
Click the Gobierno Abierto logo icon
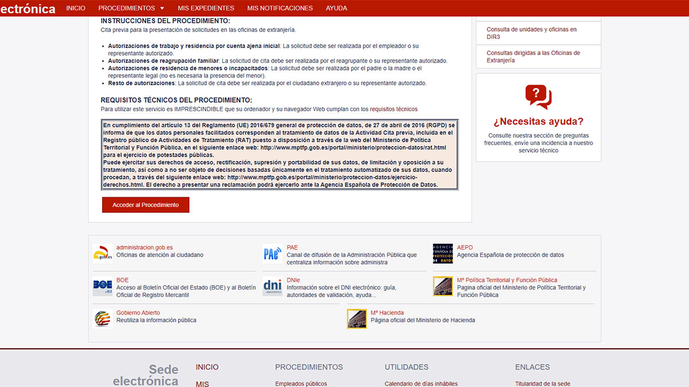[x=102, y=319]
